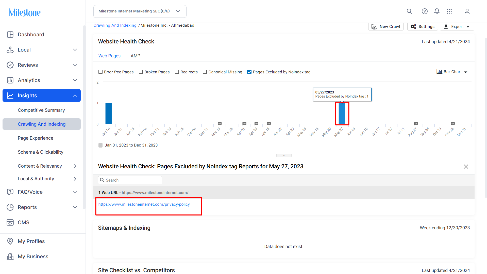The height and width of the screenshot is (274, 487).
Task: Expand Local & Authority submenu arrow
Action: click(75, 179)
